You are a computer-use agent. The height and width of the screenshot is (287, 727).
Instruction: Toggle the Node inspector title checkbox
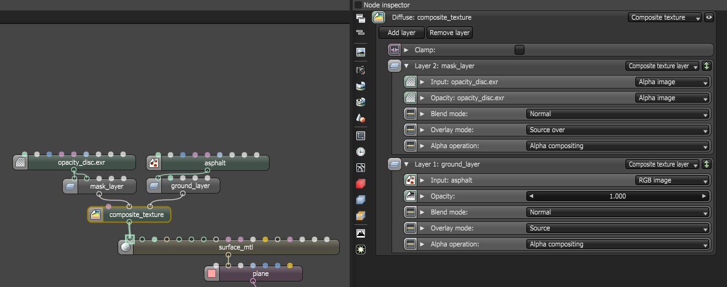pos(358,5)
